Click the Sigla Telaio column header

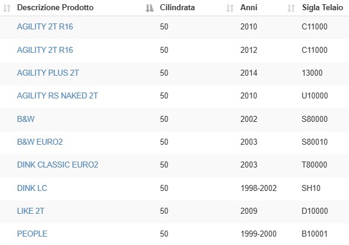click(x=322, y=8)
